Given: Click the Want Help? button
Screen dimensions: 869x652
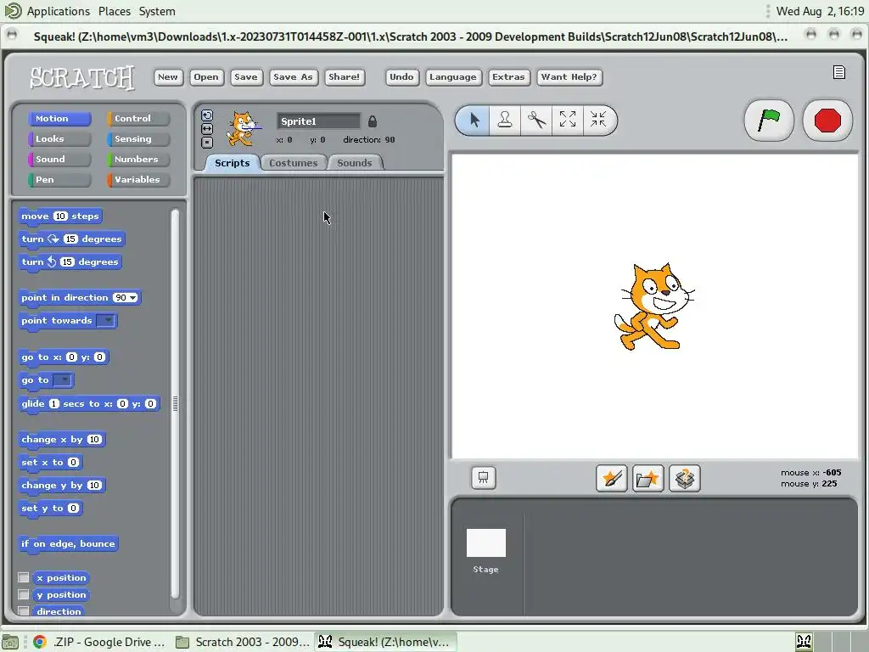Looking at the screenshot, I should (569, 77).
